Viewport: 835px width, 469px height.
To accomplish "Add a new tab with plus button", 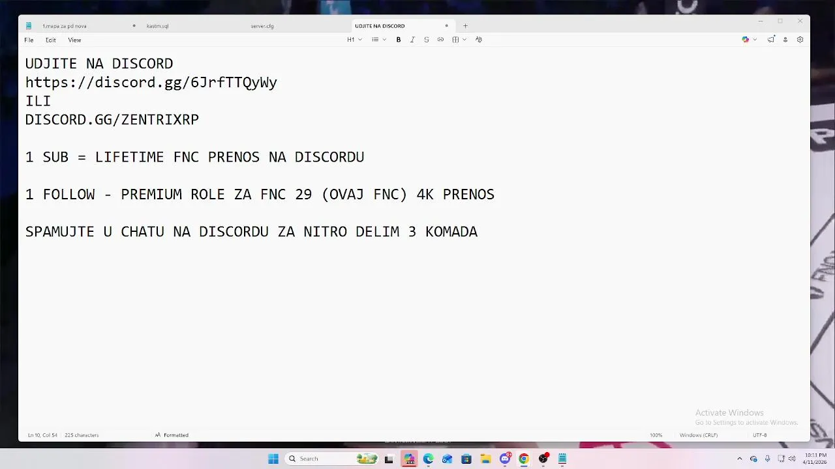I will point(465,26).
